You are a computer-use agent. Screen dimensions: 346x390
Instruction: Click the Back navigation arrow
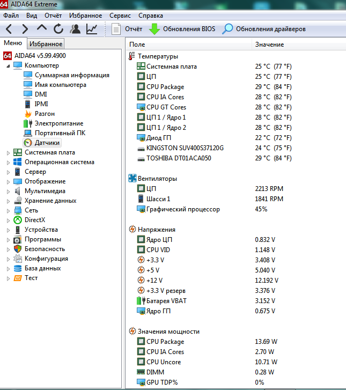pos(10,28)
